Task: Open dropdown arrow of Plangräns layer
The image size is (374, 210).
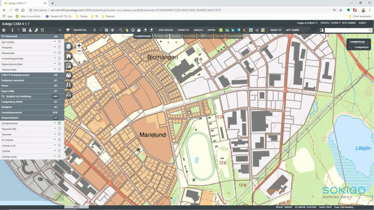Action: [55, 47]
